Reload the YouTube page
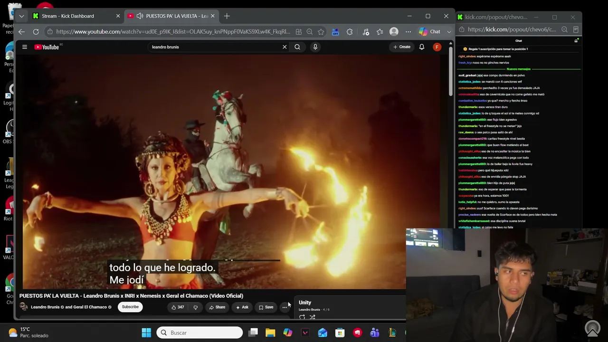The image size is (608, 342). (x=36, y=32)
